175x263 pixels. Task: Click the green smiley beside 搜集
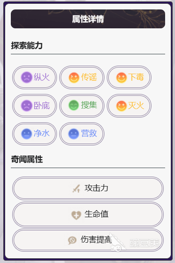coord(74,105)
